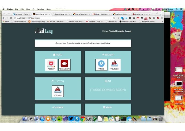Screen dimensions: 185x131
Task: Open the RWD Bookmarklet bookmark
Action: (19, 21)
